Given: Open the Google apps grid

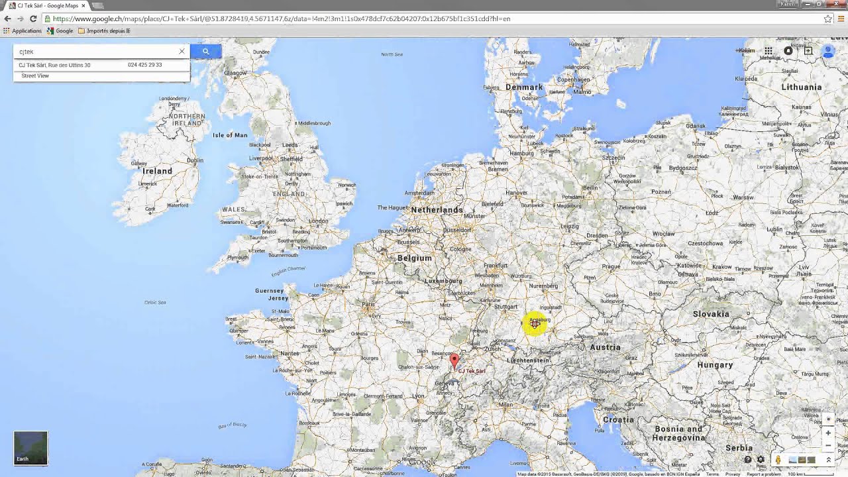Looking at the screenshot, I should pyautogui.click(x=768, y=51).
